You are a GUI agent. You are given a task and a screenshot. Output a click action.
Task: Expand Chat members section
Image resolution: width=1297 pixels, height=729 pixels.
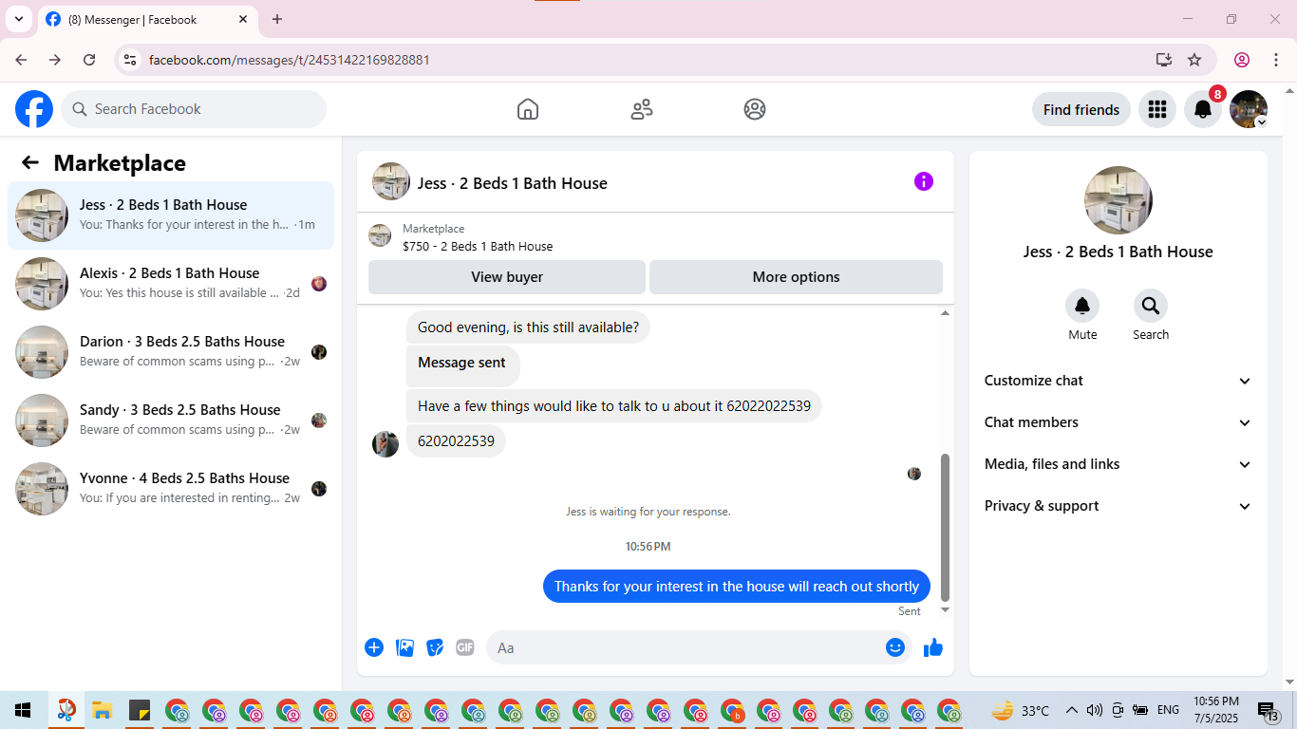coord(1118,422)
